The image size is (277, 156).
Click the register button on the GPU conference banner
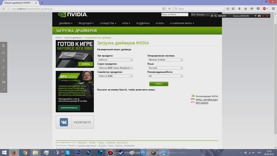click(x=69, y=108)
